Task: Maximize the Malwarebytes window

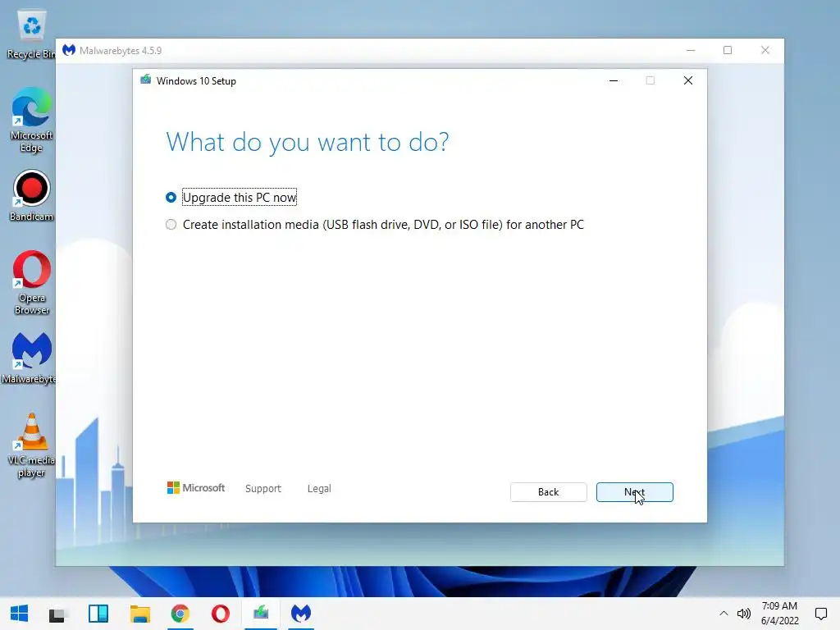Action: [x=728, y=50]
